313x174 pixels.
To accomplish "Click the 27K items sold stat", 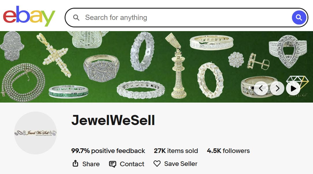I will click(x=176, y=151).
